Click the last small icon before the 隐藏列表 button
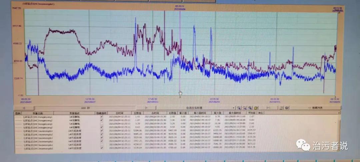This screenshot has height=162, width=360. 287,108
